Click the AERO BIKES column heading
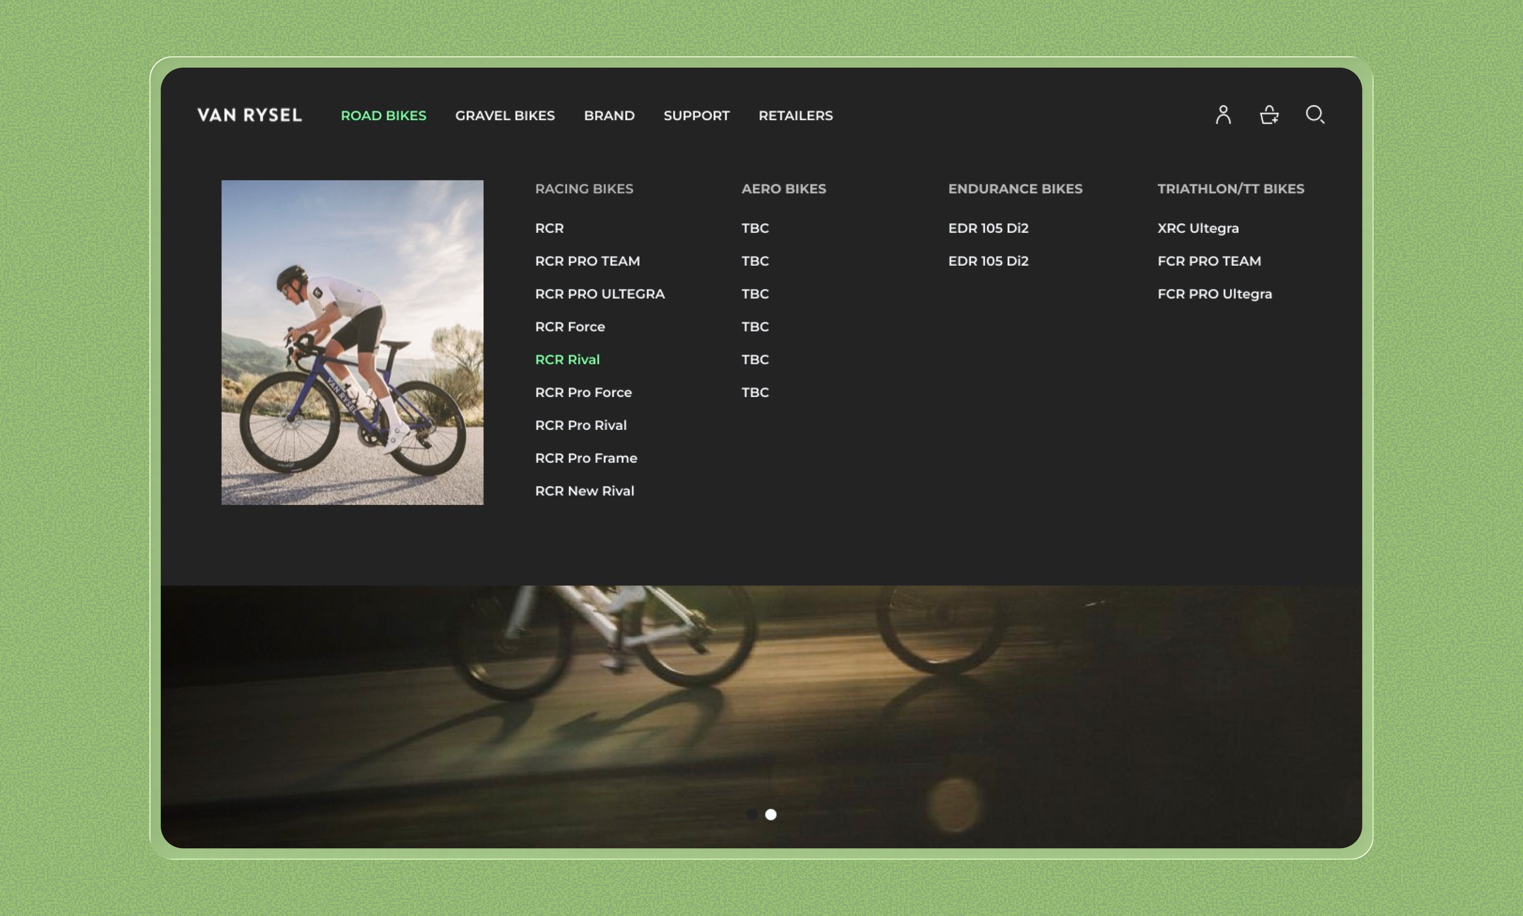Screen dimensions: 1523x916 click(784, 189)
